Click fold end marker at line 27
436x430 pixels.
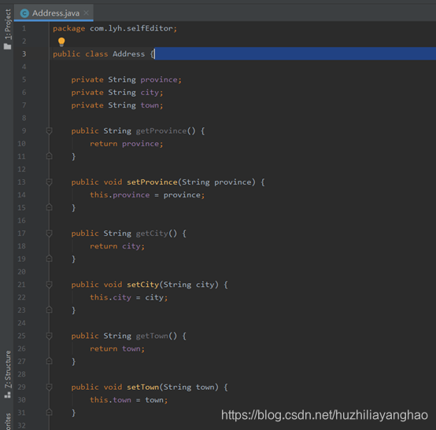point(49,362)
